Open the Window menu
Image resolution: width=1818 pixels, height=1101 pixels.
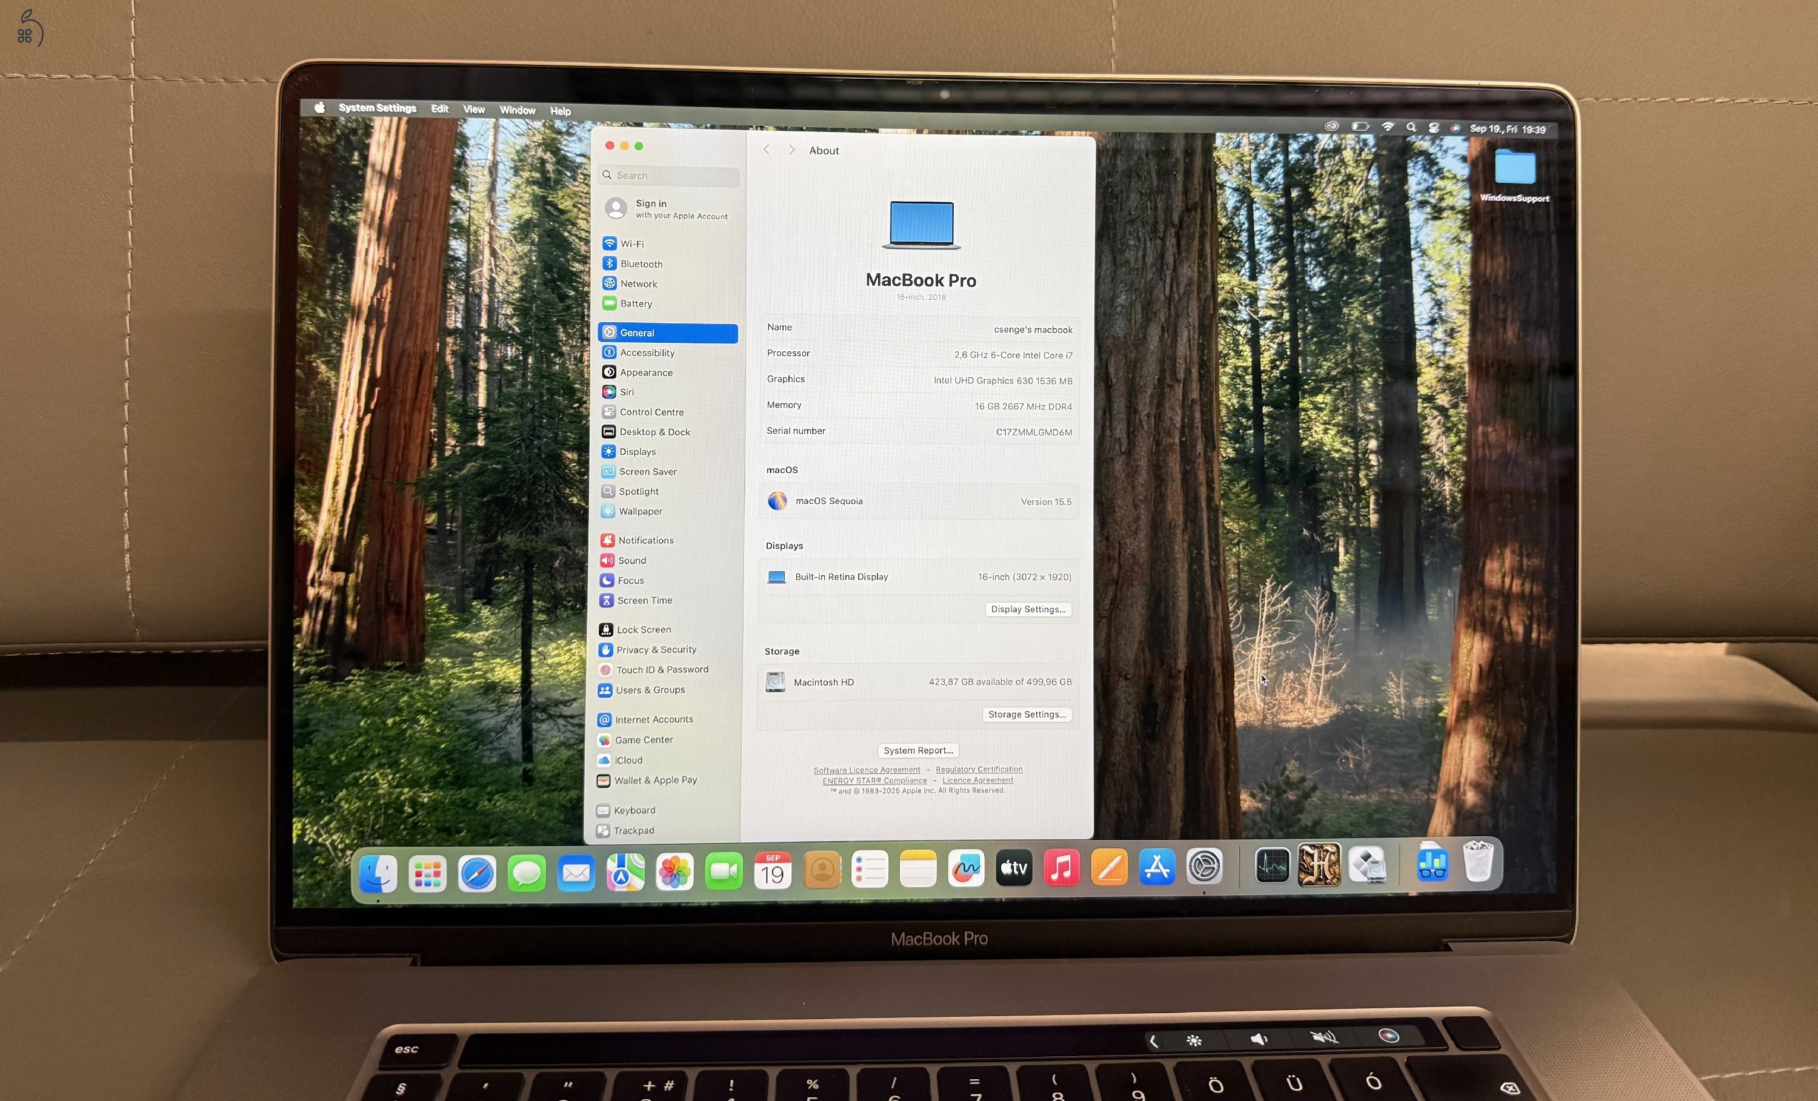(x=517, y=110)
